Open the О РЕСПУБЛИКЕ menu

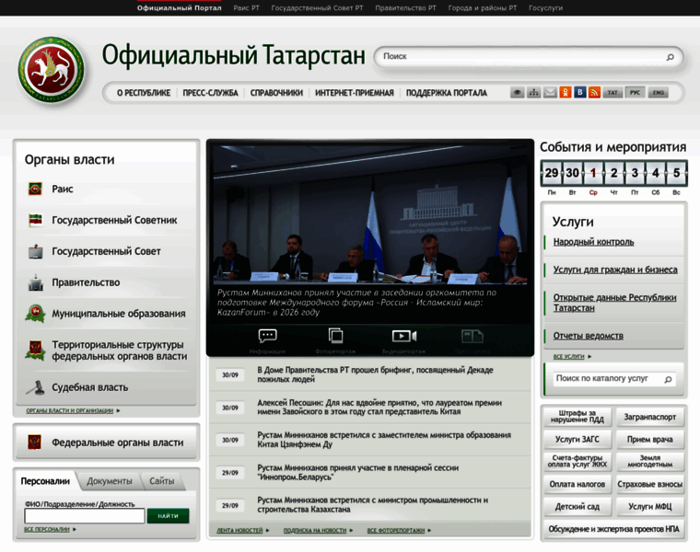click(x=144, y=93)
